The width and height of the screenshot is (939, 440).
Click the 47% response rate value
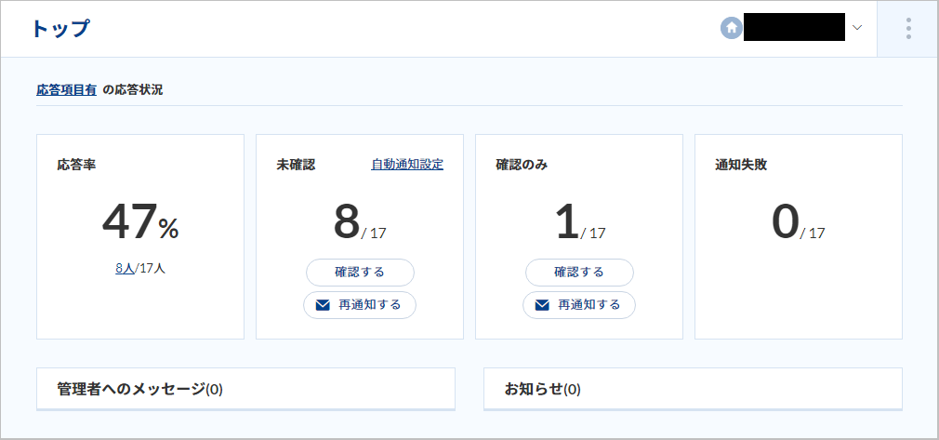140,221
